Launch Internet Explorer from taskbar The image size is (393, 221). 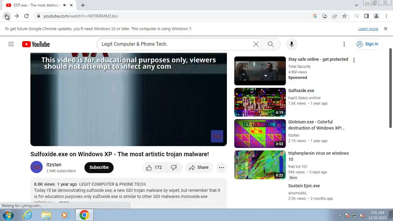coord(28,215)
